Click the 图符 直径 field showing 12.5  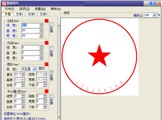18,74
